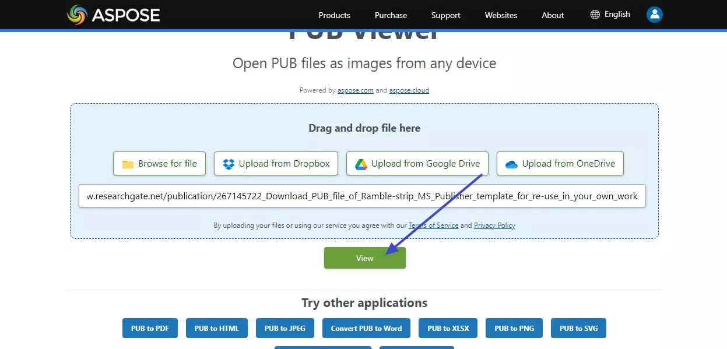
Task: Open the Websites menu
Action: [x=501, y=15]
